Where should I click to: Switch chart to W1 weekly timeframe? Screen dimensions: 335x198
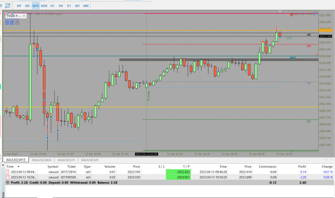tap(77, 6)
